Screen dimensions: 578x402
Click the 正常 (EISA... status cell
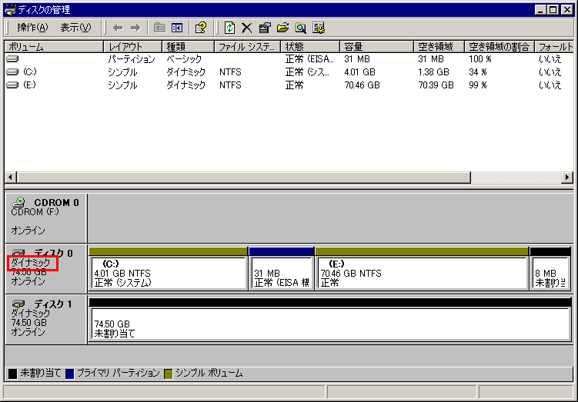309,59
